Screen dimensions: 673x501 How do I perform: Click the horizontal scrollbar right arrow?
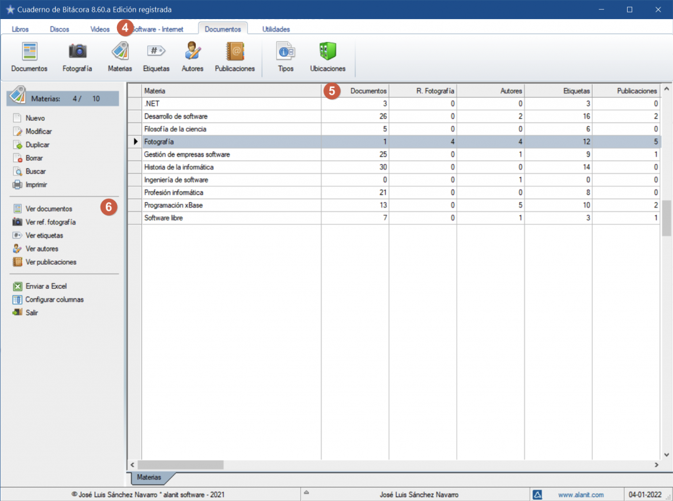(655, 464)
